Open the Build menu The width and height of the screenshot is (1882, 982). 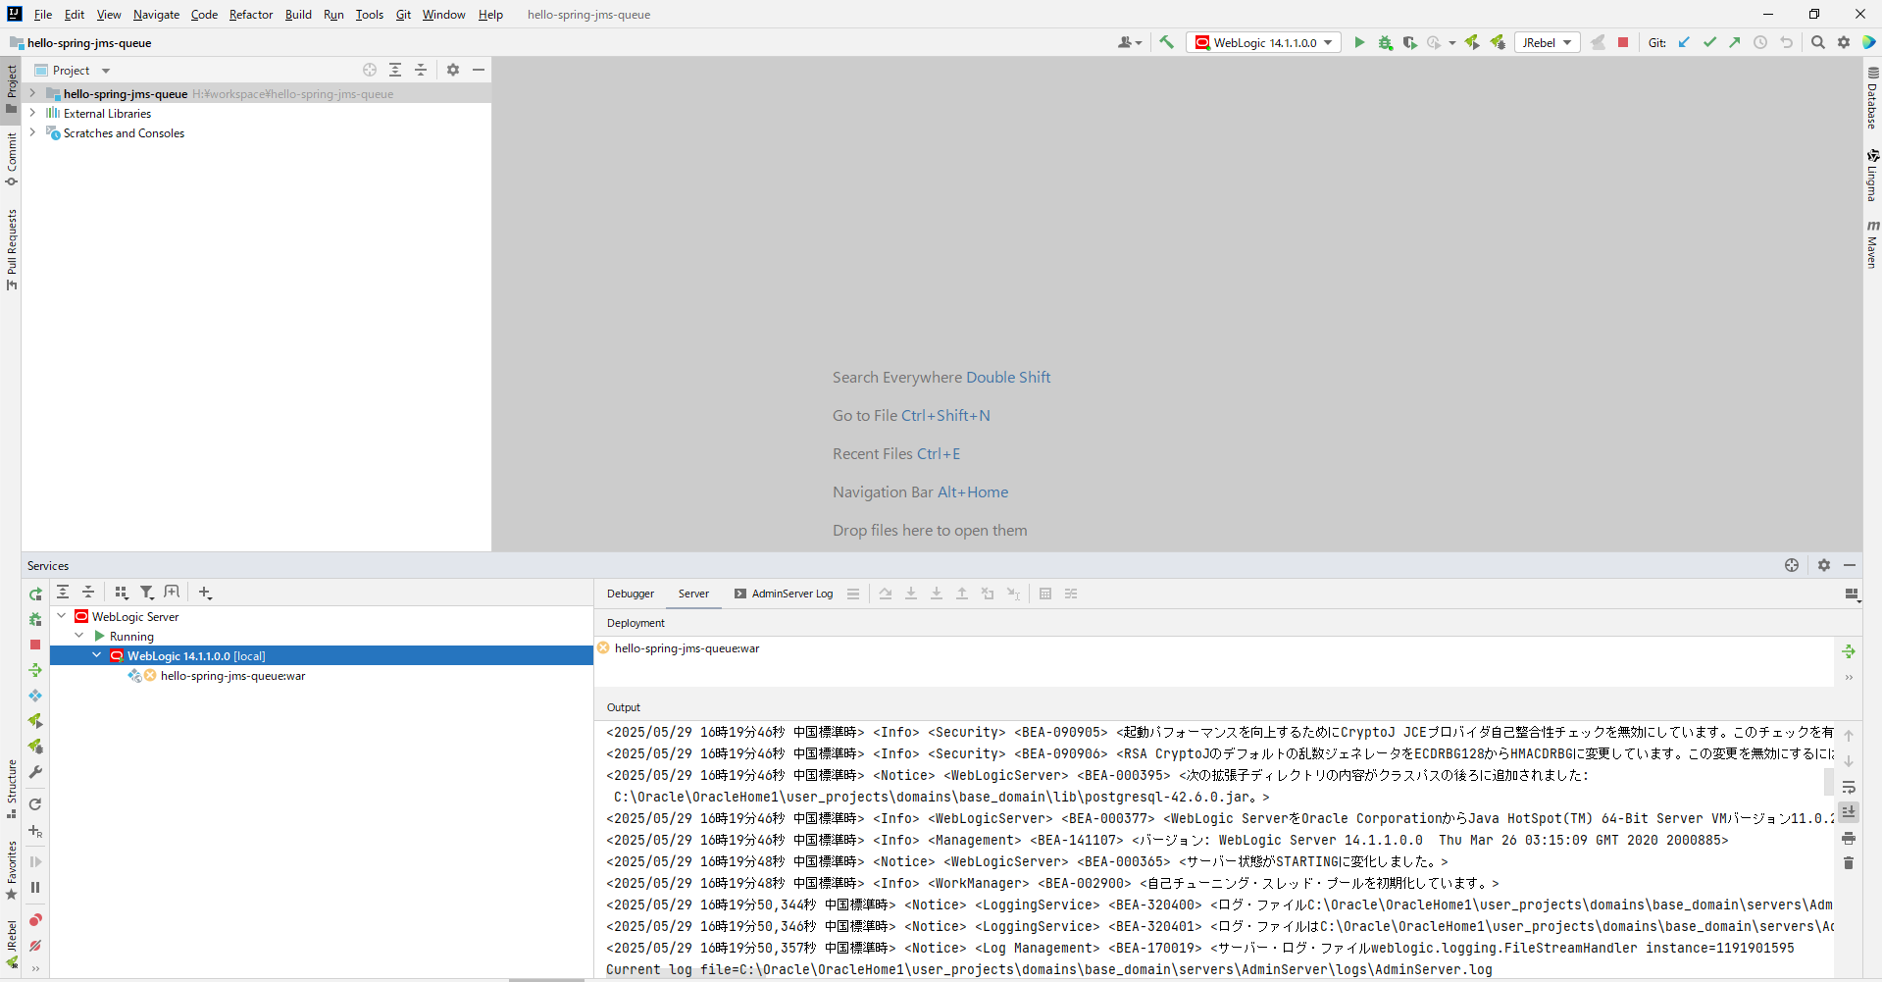[298, 15]
